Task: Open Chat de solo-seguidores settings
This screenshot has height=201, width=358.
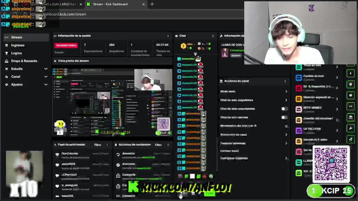Action: [x=254, y=100]
